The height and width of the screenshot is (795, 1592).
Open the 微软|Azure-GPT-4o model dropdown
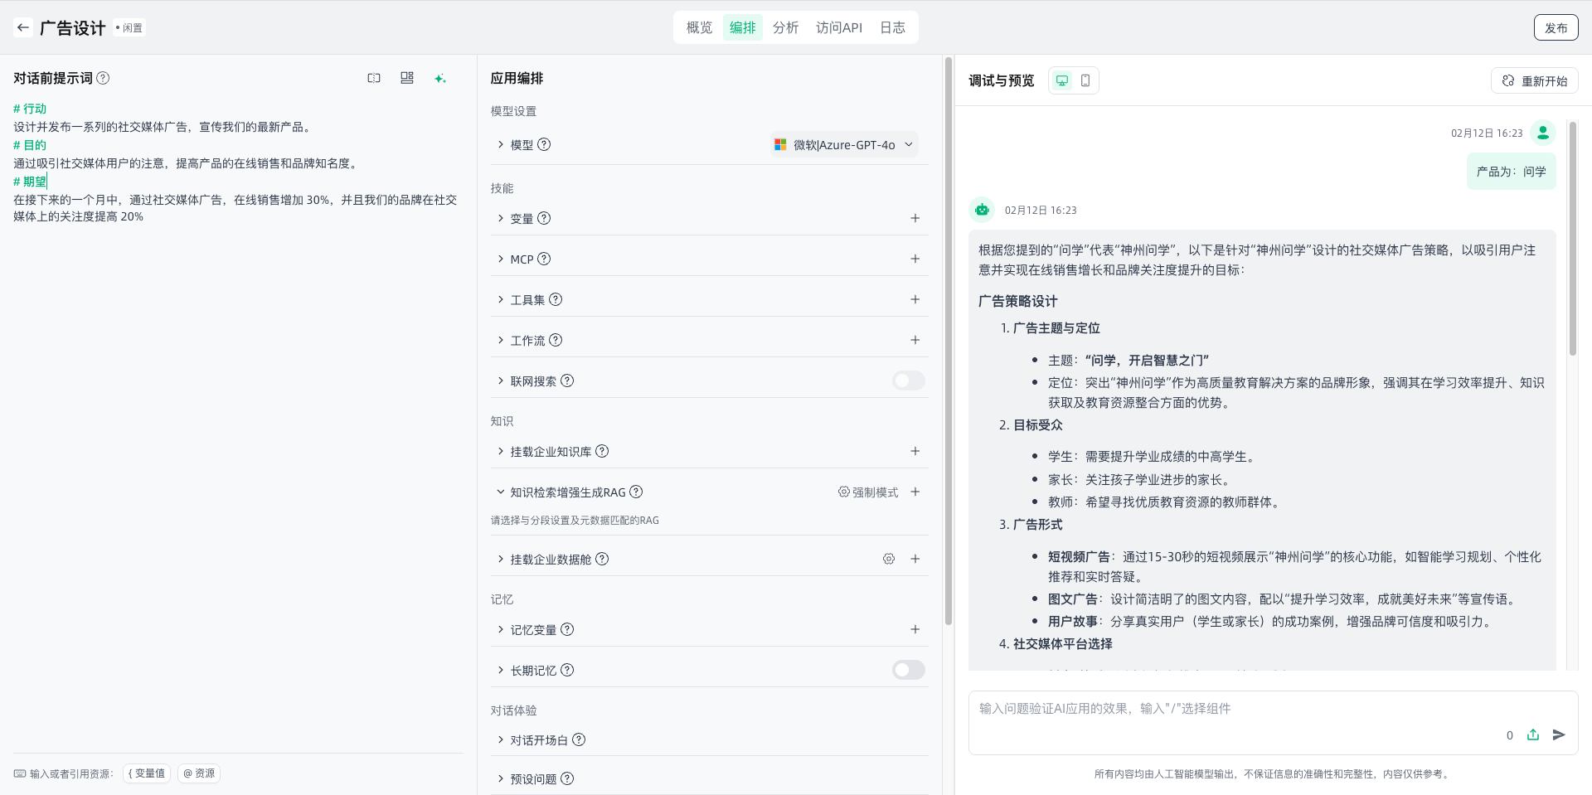844,144
